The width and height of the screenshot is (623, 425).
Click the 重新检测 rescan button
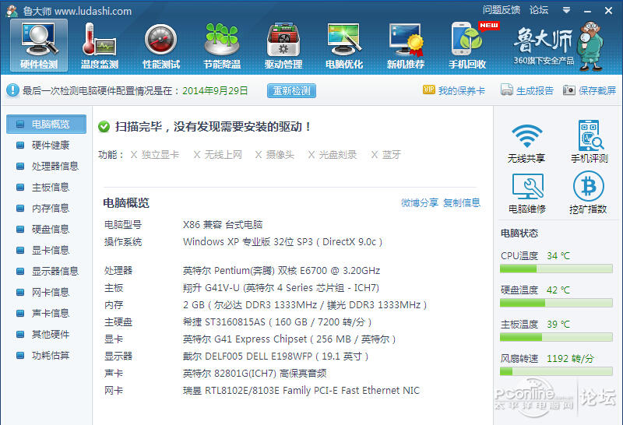[291, 90]
